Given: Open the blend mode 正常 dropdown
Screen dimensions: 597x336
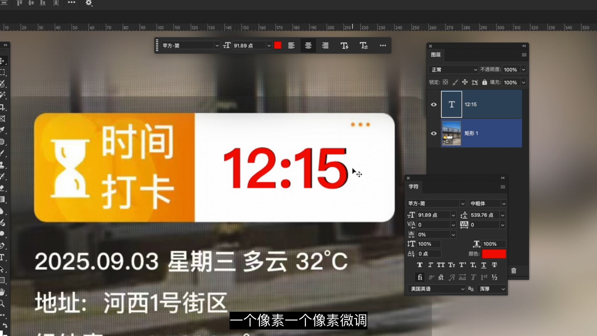Looking at the screenshot, I should click(x=453, y=70).
